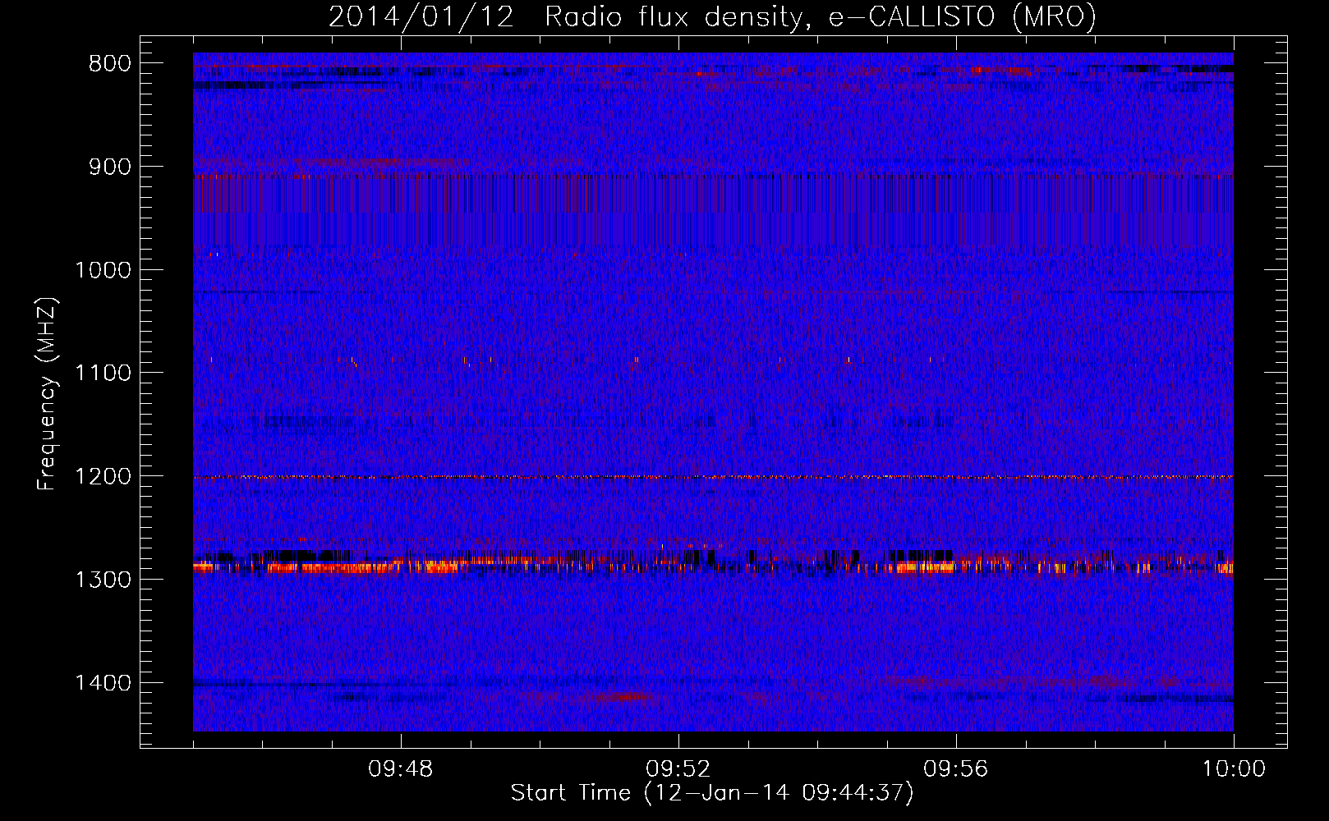This screenshot has height=821, width=1329.
Task: Click the bright orange-yellow band near 1290 MHz
Action: click(x=713, y=565)
